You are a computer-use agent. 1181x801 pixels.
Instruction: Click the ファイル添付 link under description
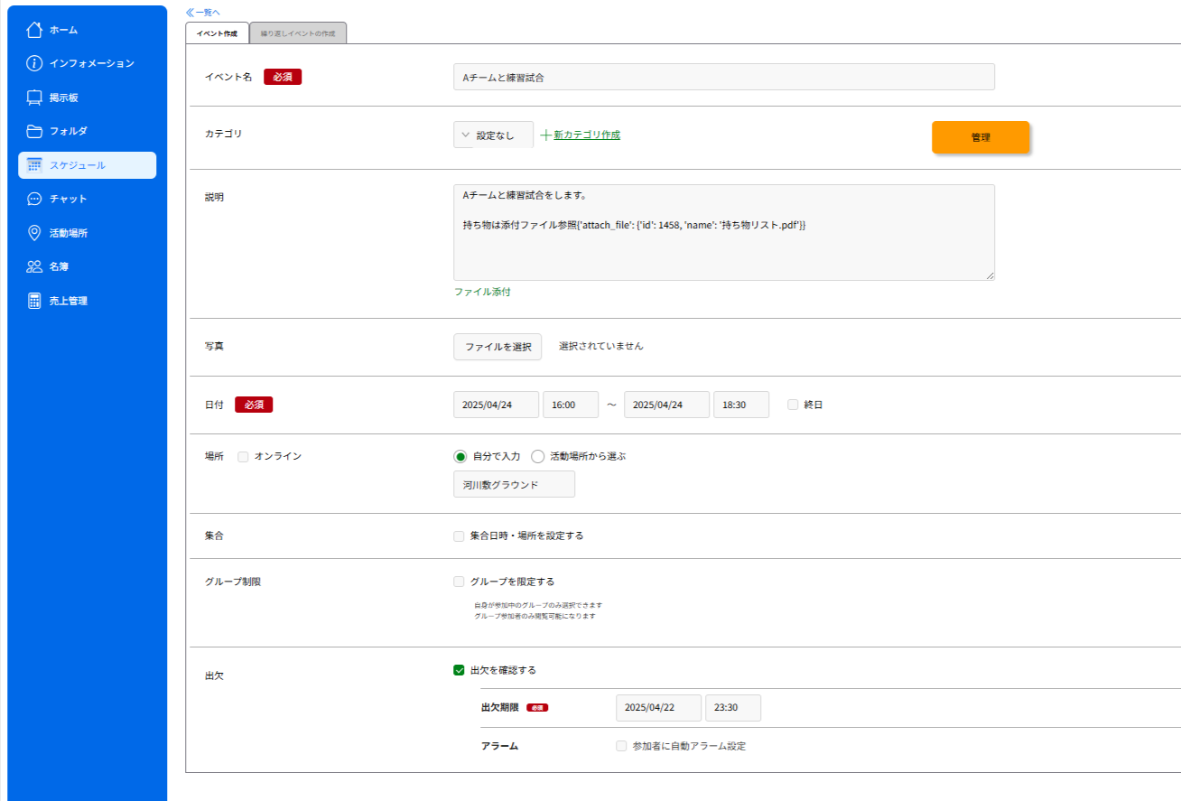pyautogui.click(x=482, y=292)
